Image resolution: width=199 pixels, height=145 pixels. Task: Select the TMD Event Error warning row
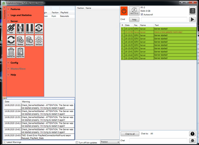(39, 137)
